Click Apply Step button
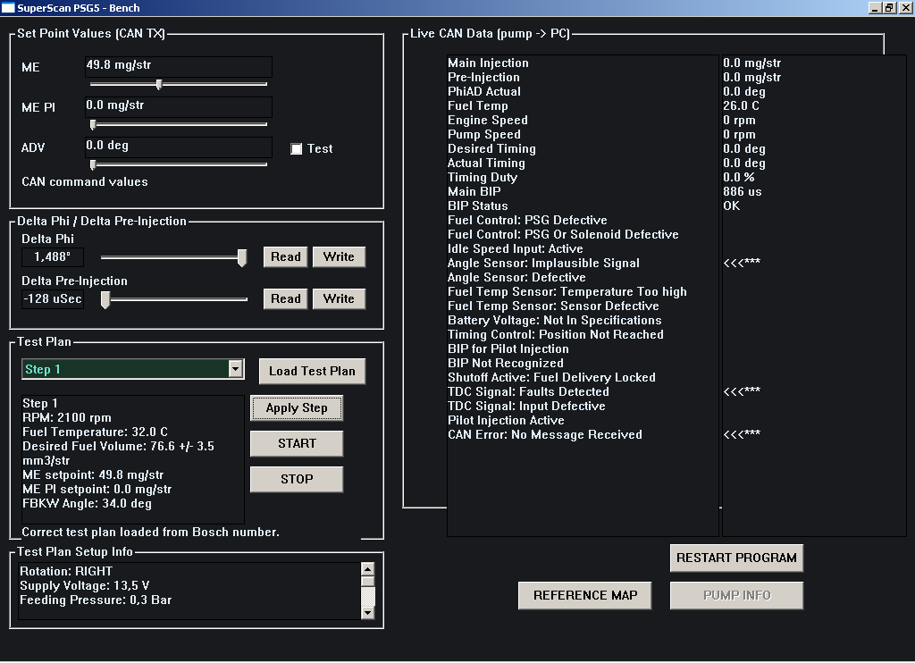The height and width of the screenshot is (663, 915). pos(297,408)
